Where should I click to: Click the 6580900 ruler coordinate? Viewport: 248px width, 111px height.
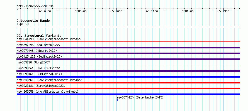(81, 11)
